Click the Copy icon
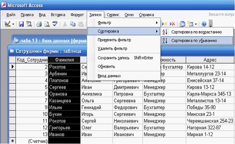This screenshot has width=235, height=144. pyautogui.click(x=73, y=24)
